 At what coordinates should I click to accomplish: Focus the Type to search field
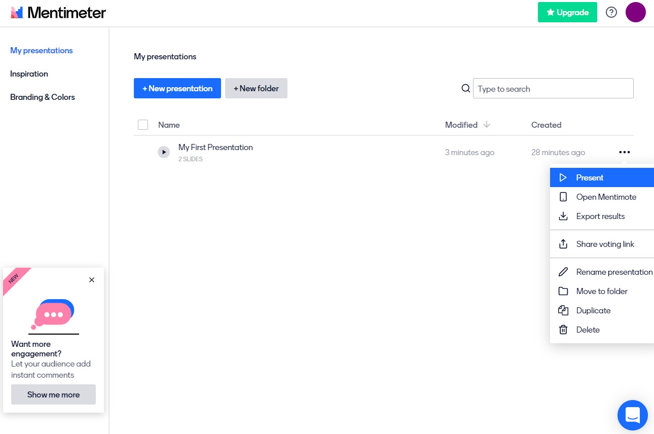coord(553,88)
